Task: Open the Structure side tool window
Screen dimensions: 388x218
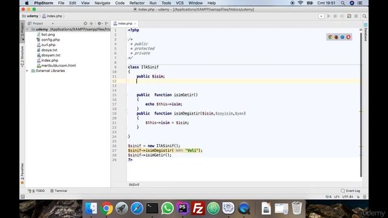Action: 22,56
